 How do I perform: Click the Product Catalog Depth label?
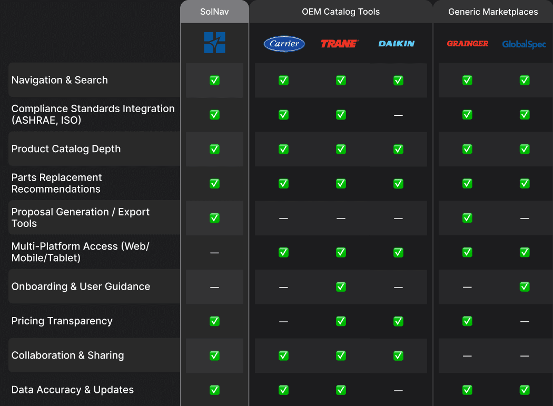66,149
